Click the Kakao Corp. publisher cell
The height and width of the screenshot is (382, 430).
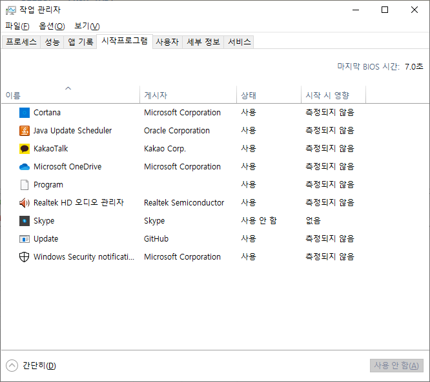click(x=165, y=149)
